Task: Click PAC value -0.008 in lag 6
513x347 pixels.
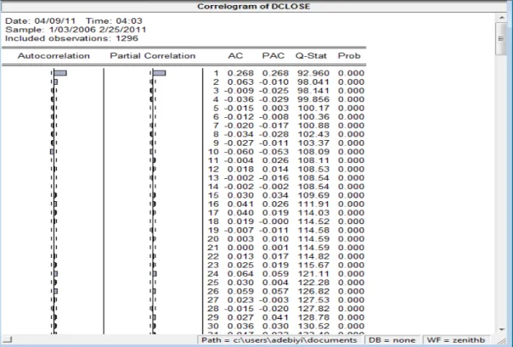Action: pos(273,117)
